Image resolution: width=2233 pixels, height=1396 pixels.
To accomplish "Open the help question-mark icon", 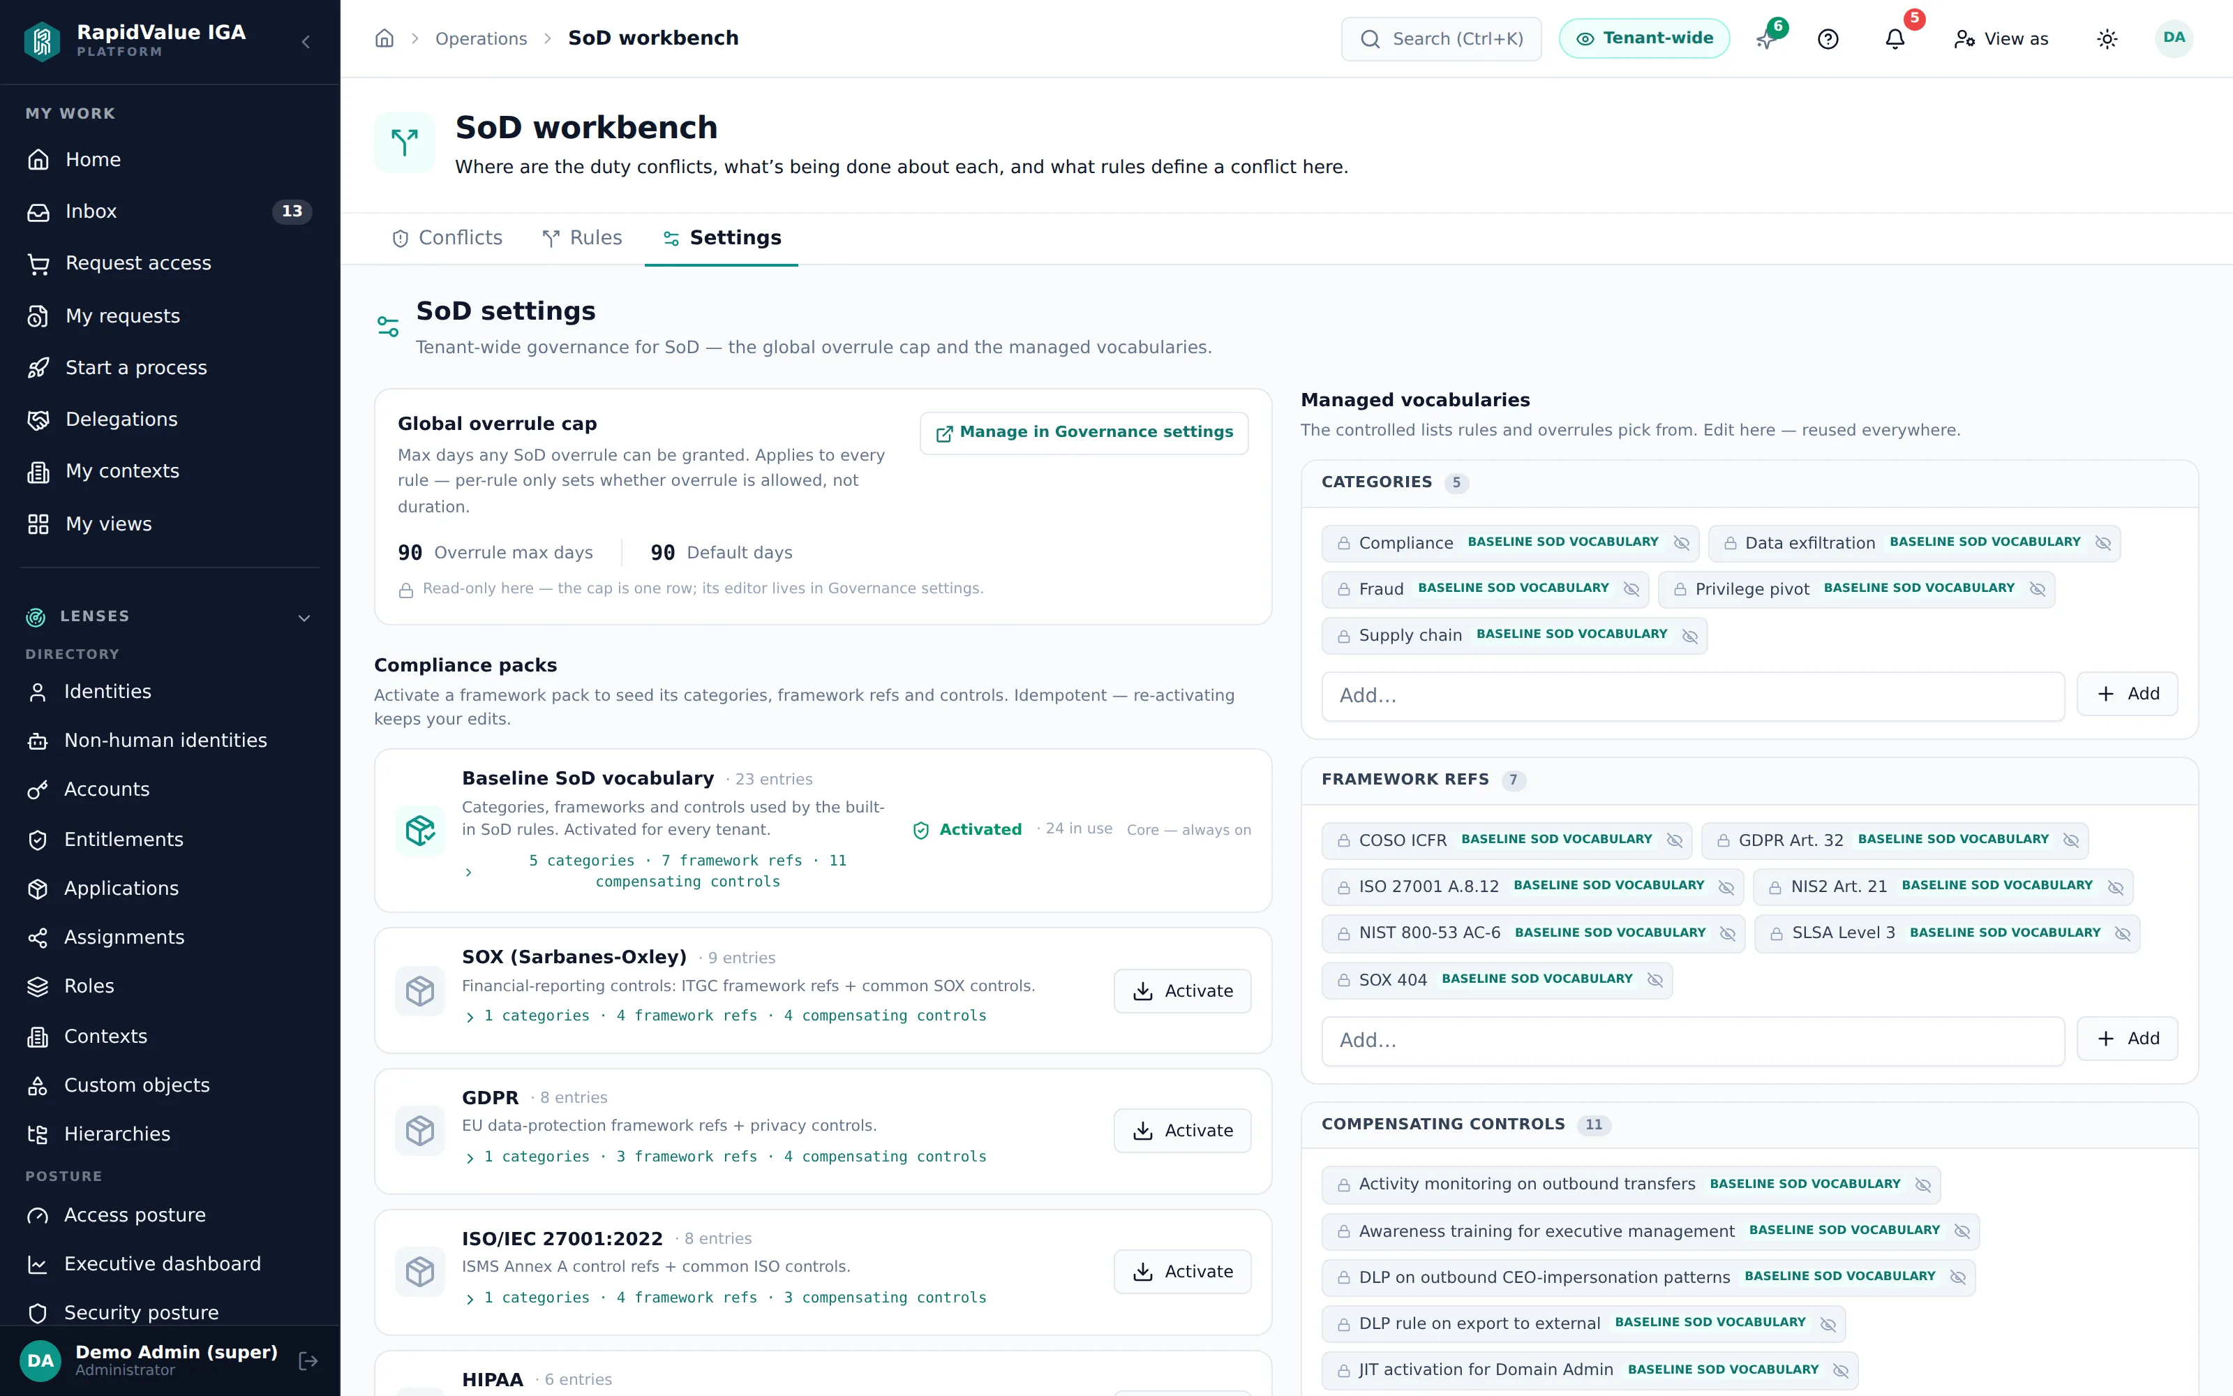I will click(1828, 39).
